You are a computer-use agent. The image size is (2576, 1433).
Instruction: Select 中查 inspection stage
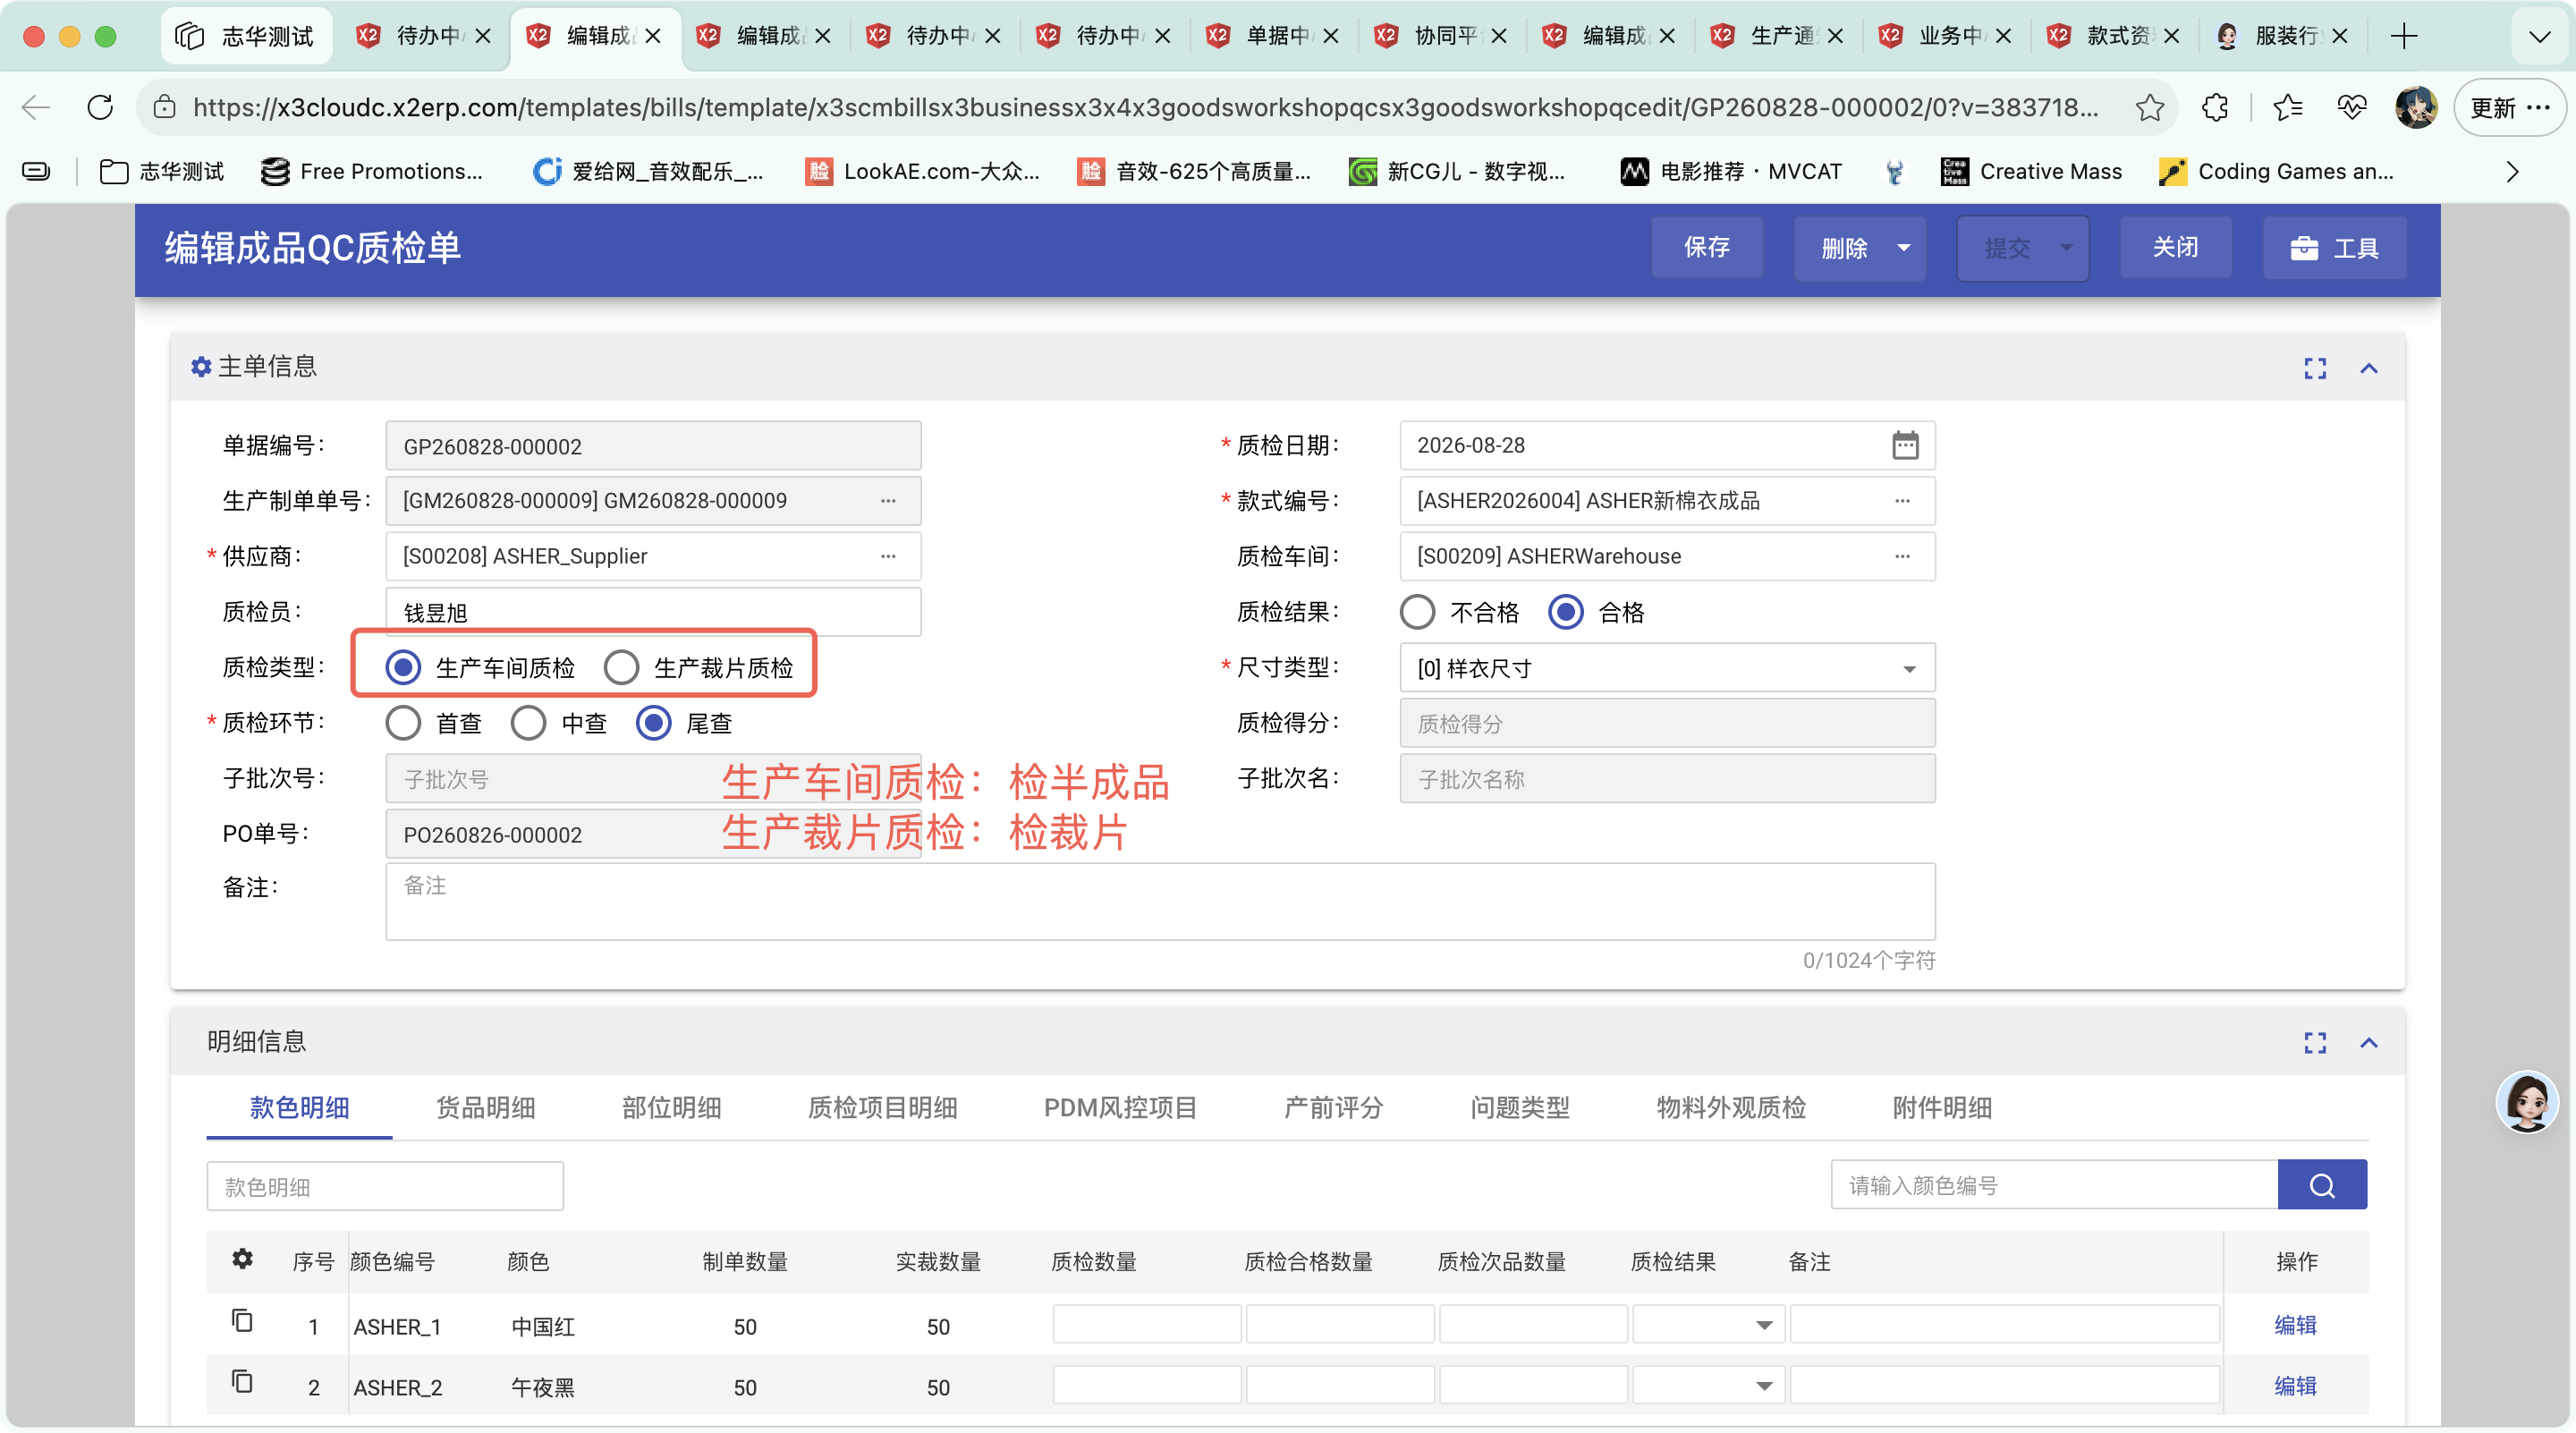[528, 723]
